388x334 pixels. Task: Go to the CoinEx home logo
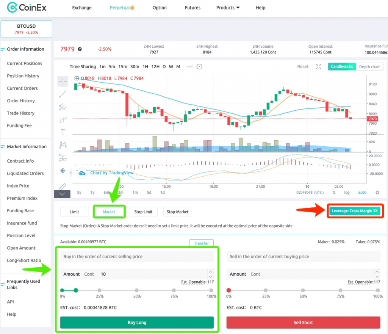click(x=27, y=8)
